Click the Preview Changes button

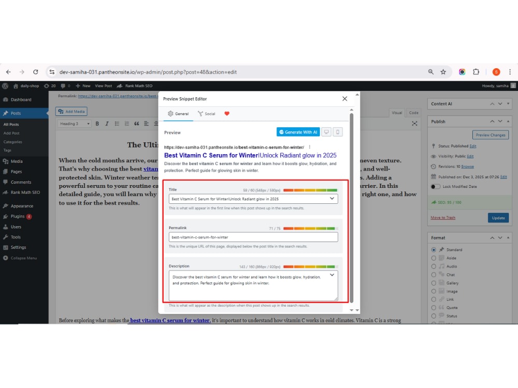(x=490, y=135)
